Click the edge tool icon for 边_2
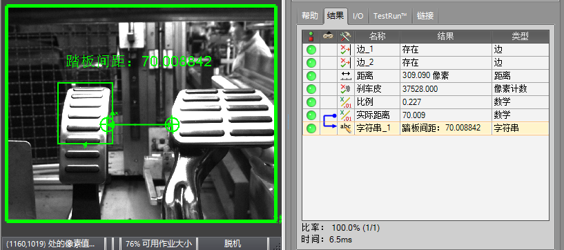 point(346,63)
